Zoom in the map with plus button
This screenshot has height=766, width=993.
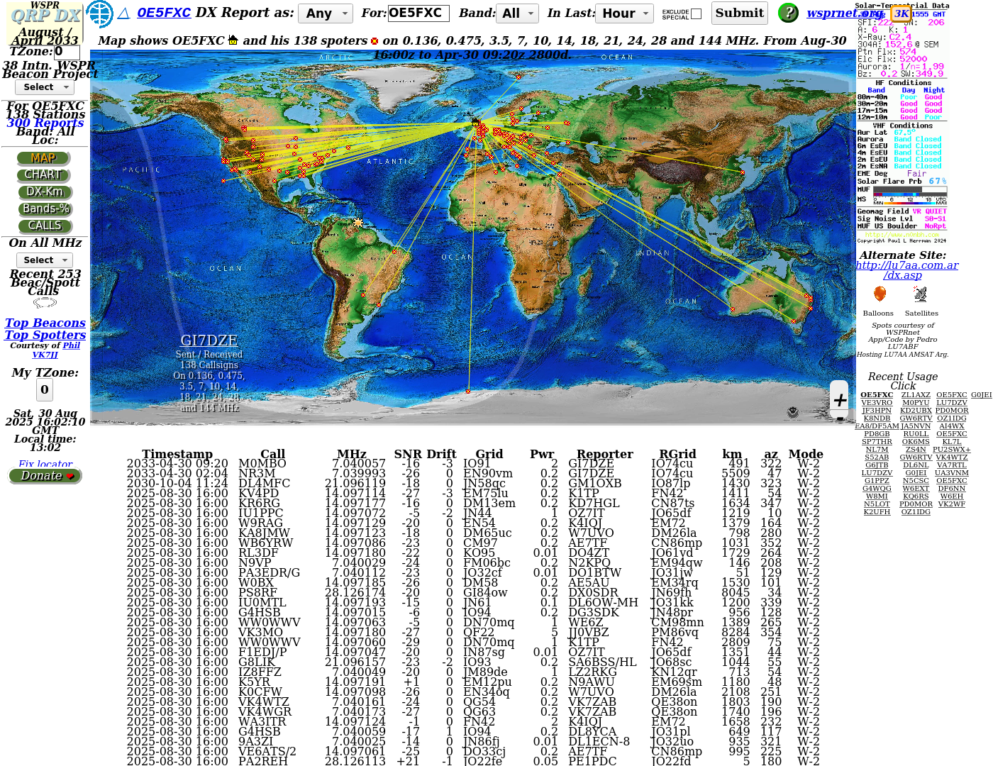click(840, 399)
